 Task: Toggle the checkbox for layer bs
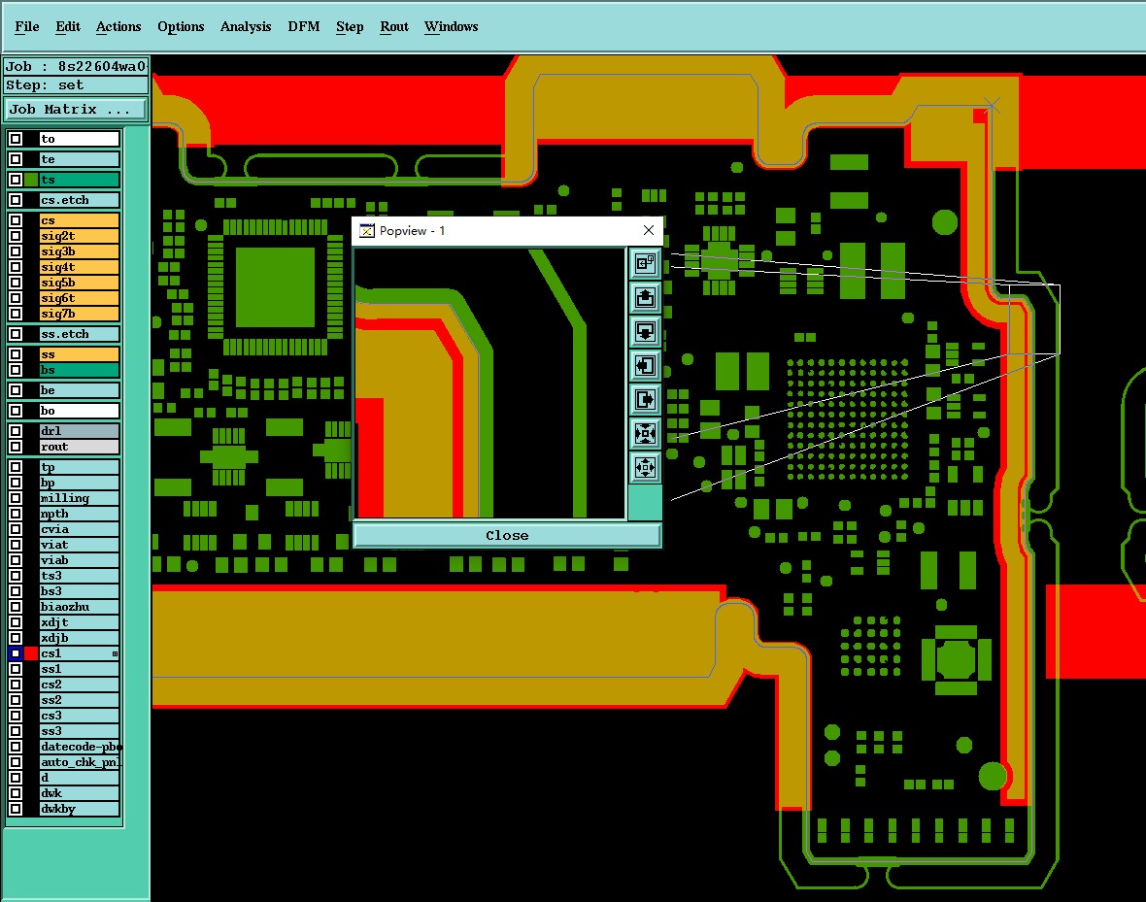click(x=16, y=370)
